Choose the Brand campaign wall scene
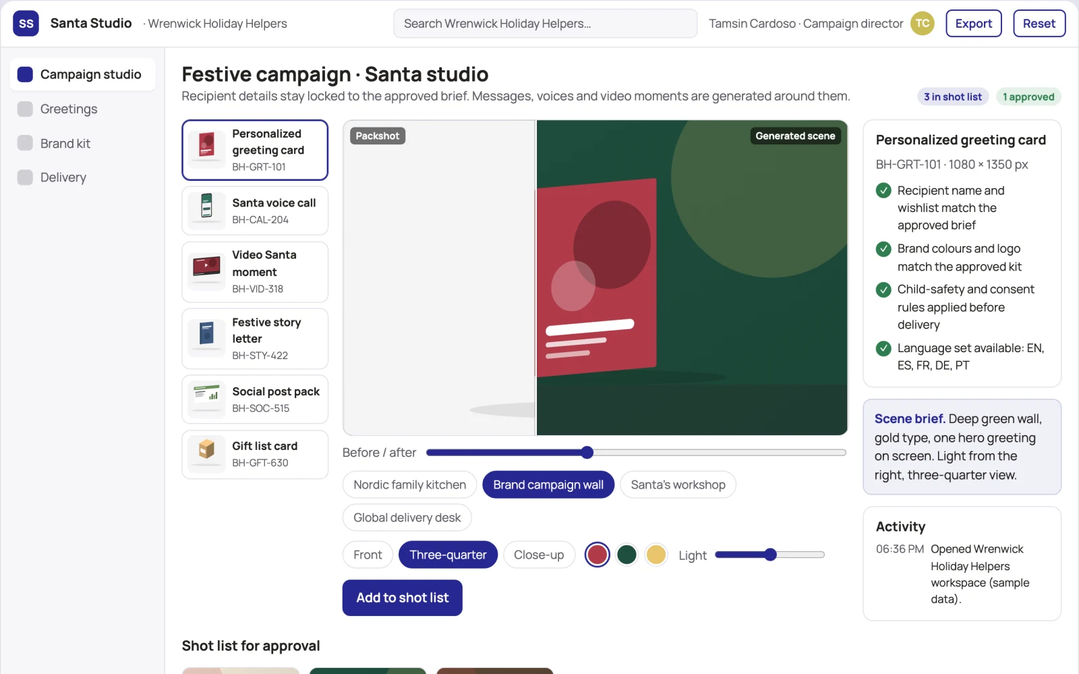The image size is (1079, 674). [x=548, y=484]
